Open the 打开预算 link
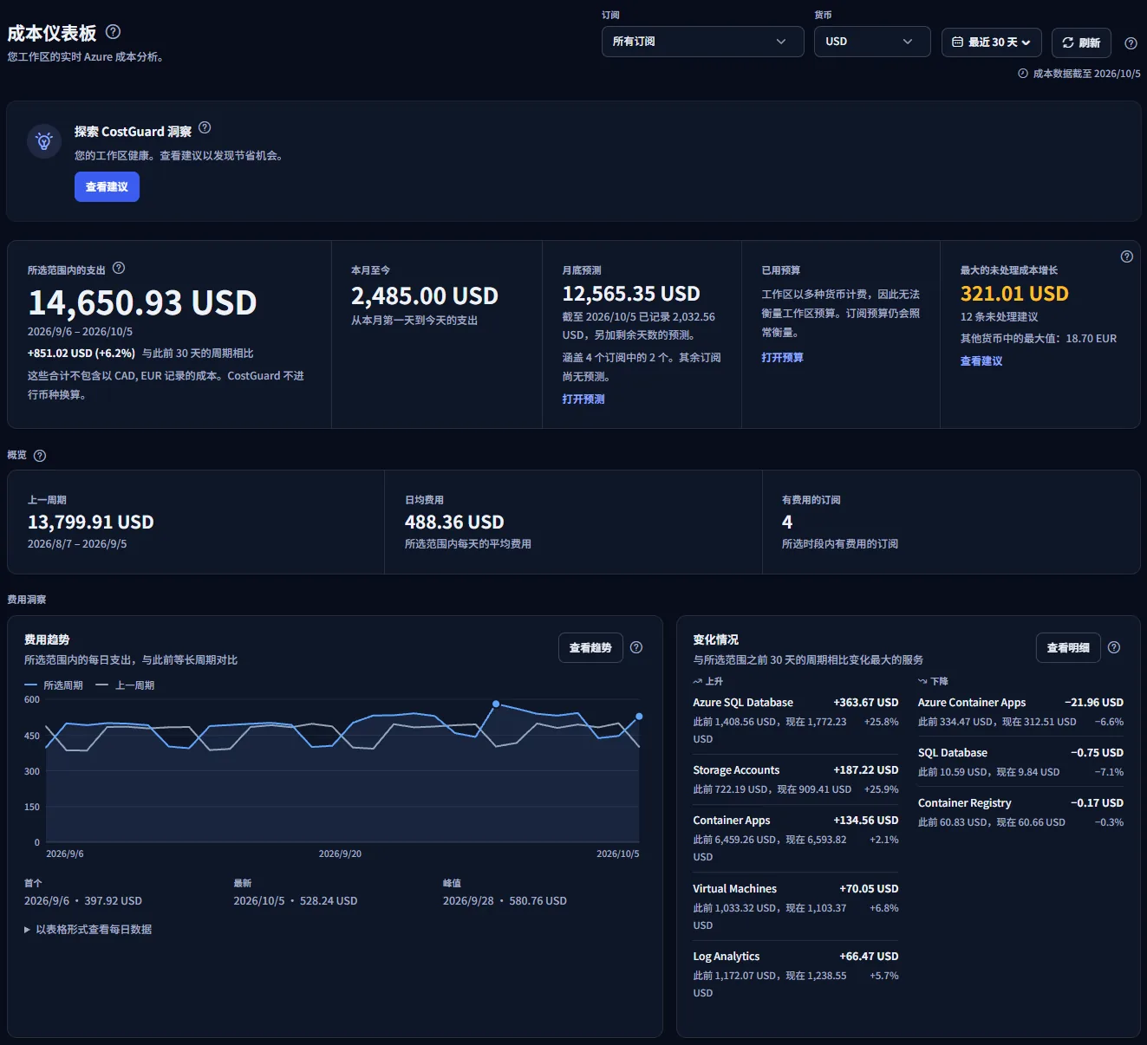This screenshot has height=1045, width=1147. pos(783,358)
